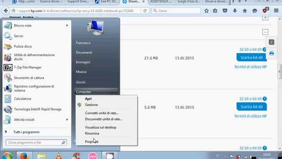Close the active Down... tab
This screenshot has width=282, height=159.
click(143, 1)
